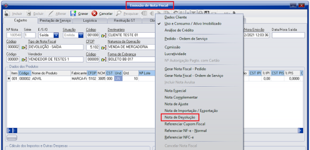The image size is (310, 150).
Task: Open lookup icon for Forma de Cobrança
Action: pos(103,59)
